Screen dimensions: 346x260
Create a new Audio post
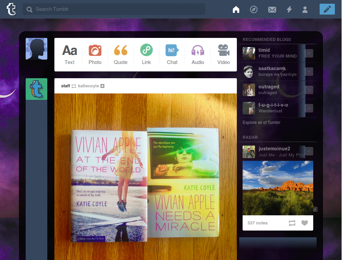(198, 55)
